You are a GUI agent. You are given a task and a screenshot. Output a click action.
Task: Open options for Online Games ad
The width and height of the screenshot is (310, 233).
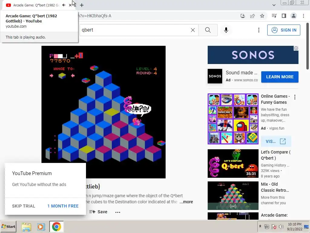pos(295,97)
